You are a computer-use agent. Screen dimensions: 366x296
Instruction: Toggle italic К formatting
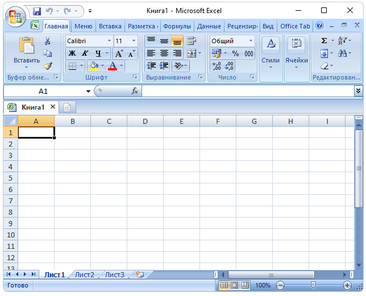[x=85, y=53]
